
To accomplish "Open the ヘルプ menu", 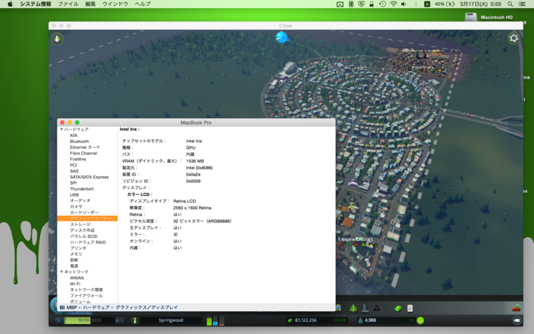I will [x=142, y=4].
